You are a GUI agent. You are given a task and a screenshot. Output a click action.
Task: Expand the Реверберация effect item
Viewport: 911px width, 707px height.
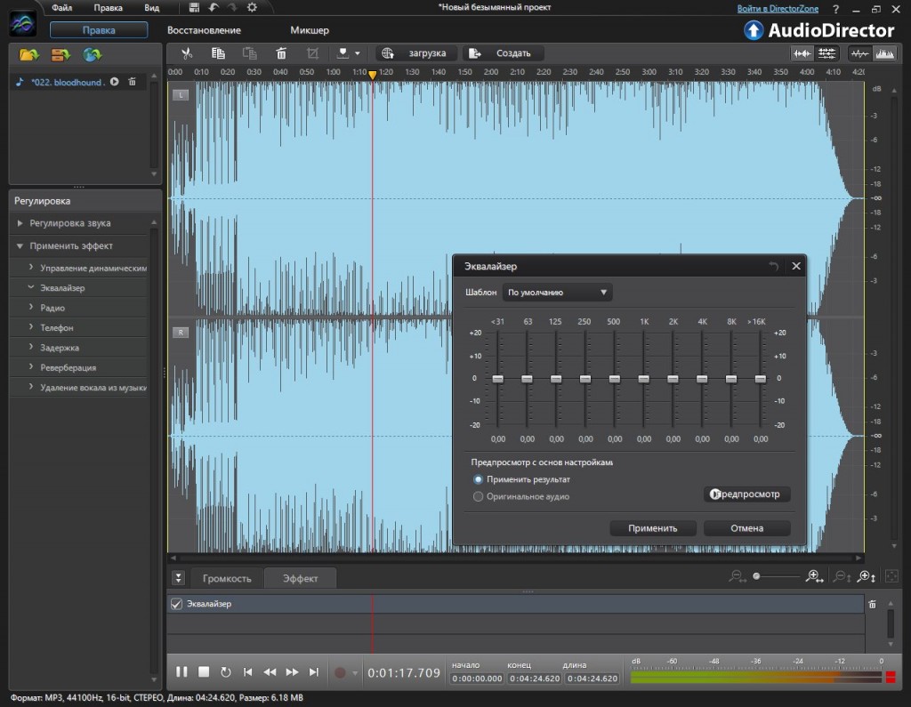point(68,367)
